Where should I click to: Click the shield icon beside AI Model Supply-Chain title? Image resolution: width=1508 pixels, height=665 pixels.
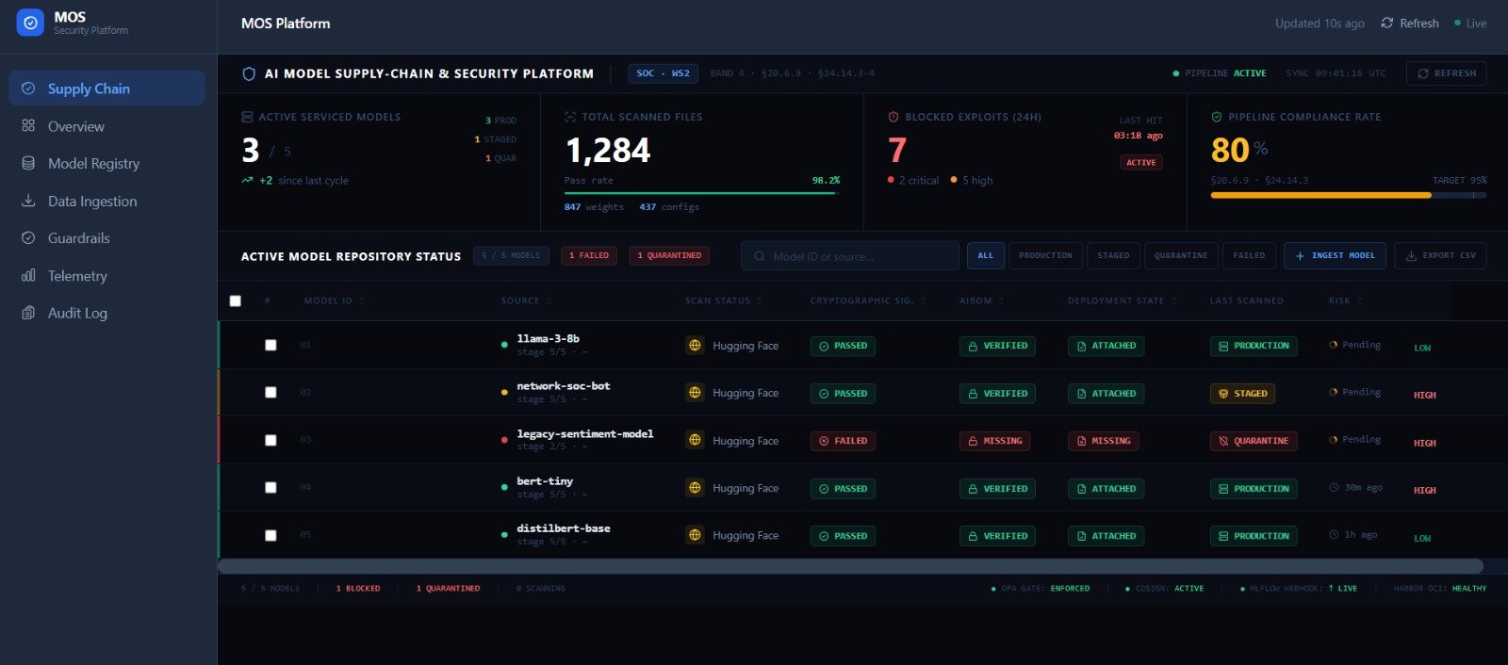(249, 73)
